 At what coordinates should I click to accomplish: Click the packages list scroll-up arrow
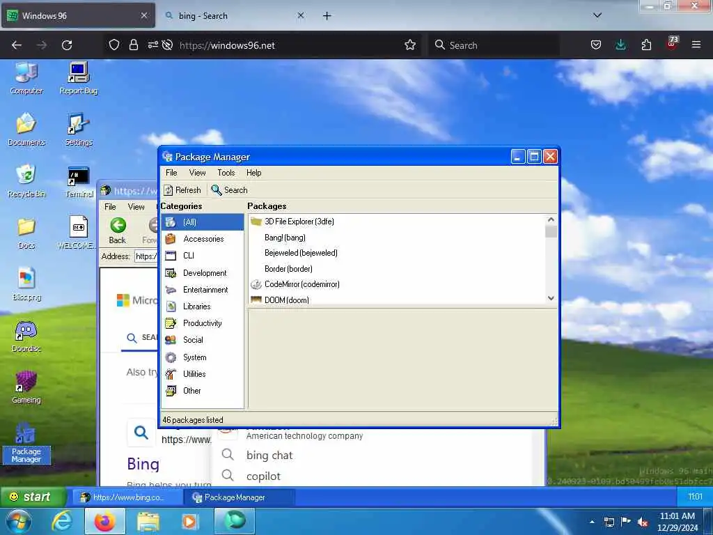(551, 219)
